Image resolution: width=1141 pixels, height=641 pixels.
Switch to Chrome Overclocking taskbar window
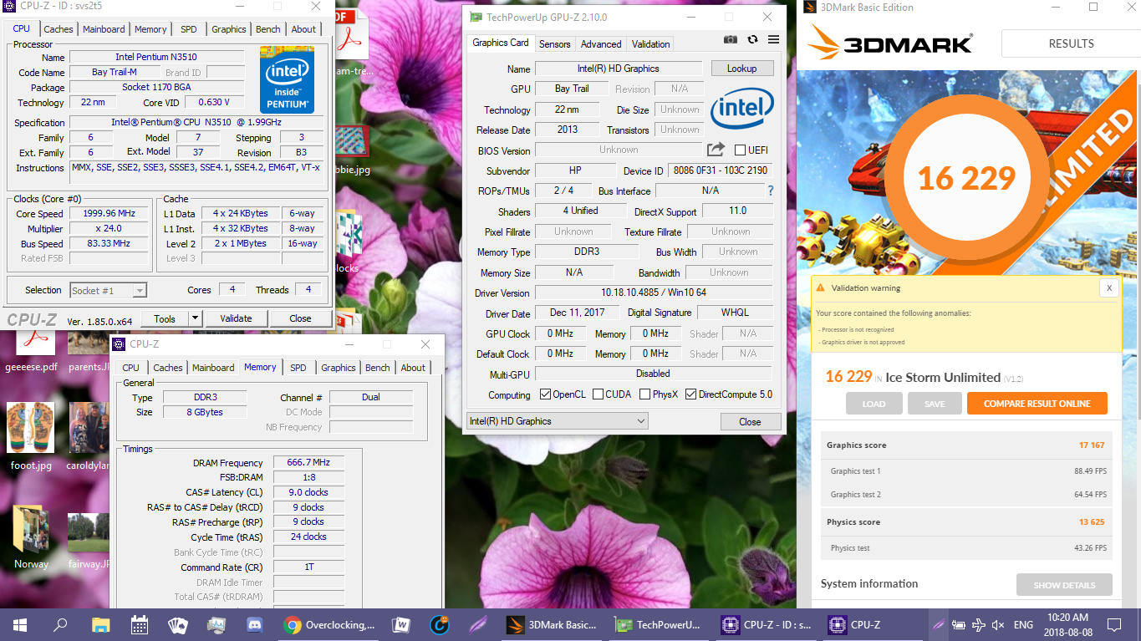[x=329, y=624]
